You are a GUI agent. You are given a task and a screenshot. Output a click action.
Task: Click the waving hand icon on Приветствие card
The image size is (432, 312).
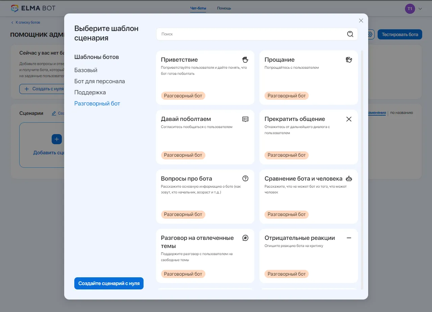245,60
